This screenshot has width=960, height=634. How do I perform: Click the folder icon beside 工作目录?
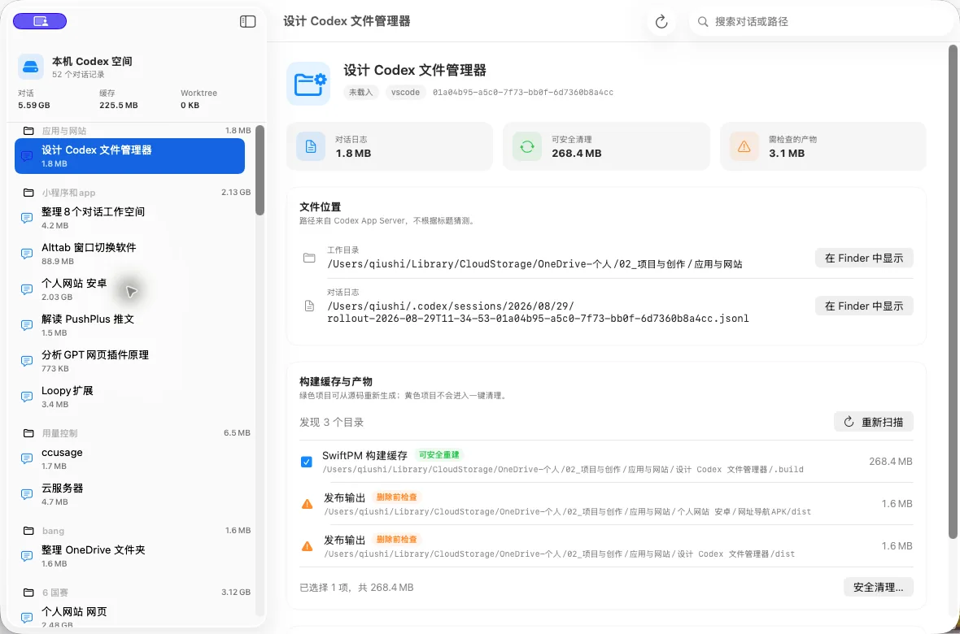pyautogui.click(x=309, y=258)
